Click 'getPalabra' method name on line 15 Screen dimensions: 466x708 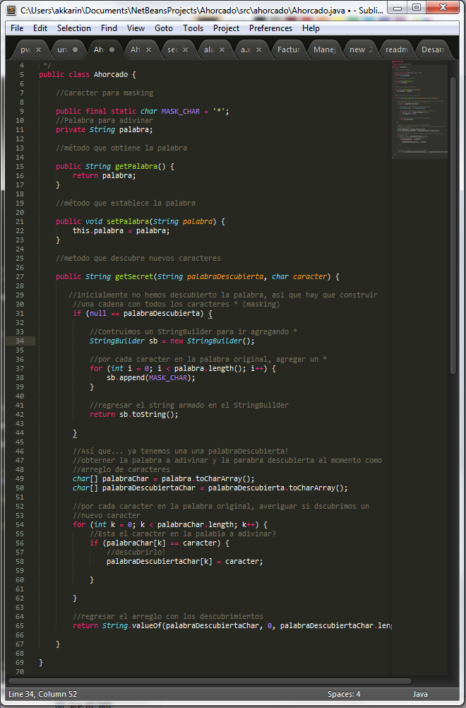pos(136,166)
